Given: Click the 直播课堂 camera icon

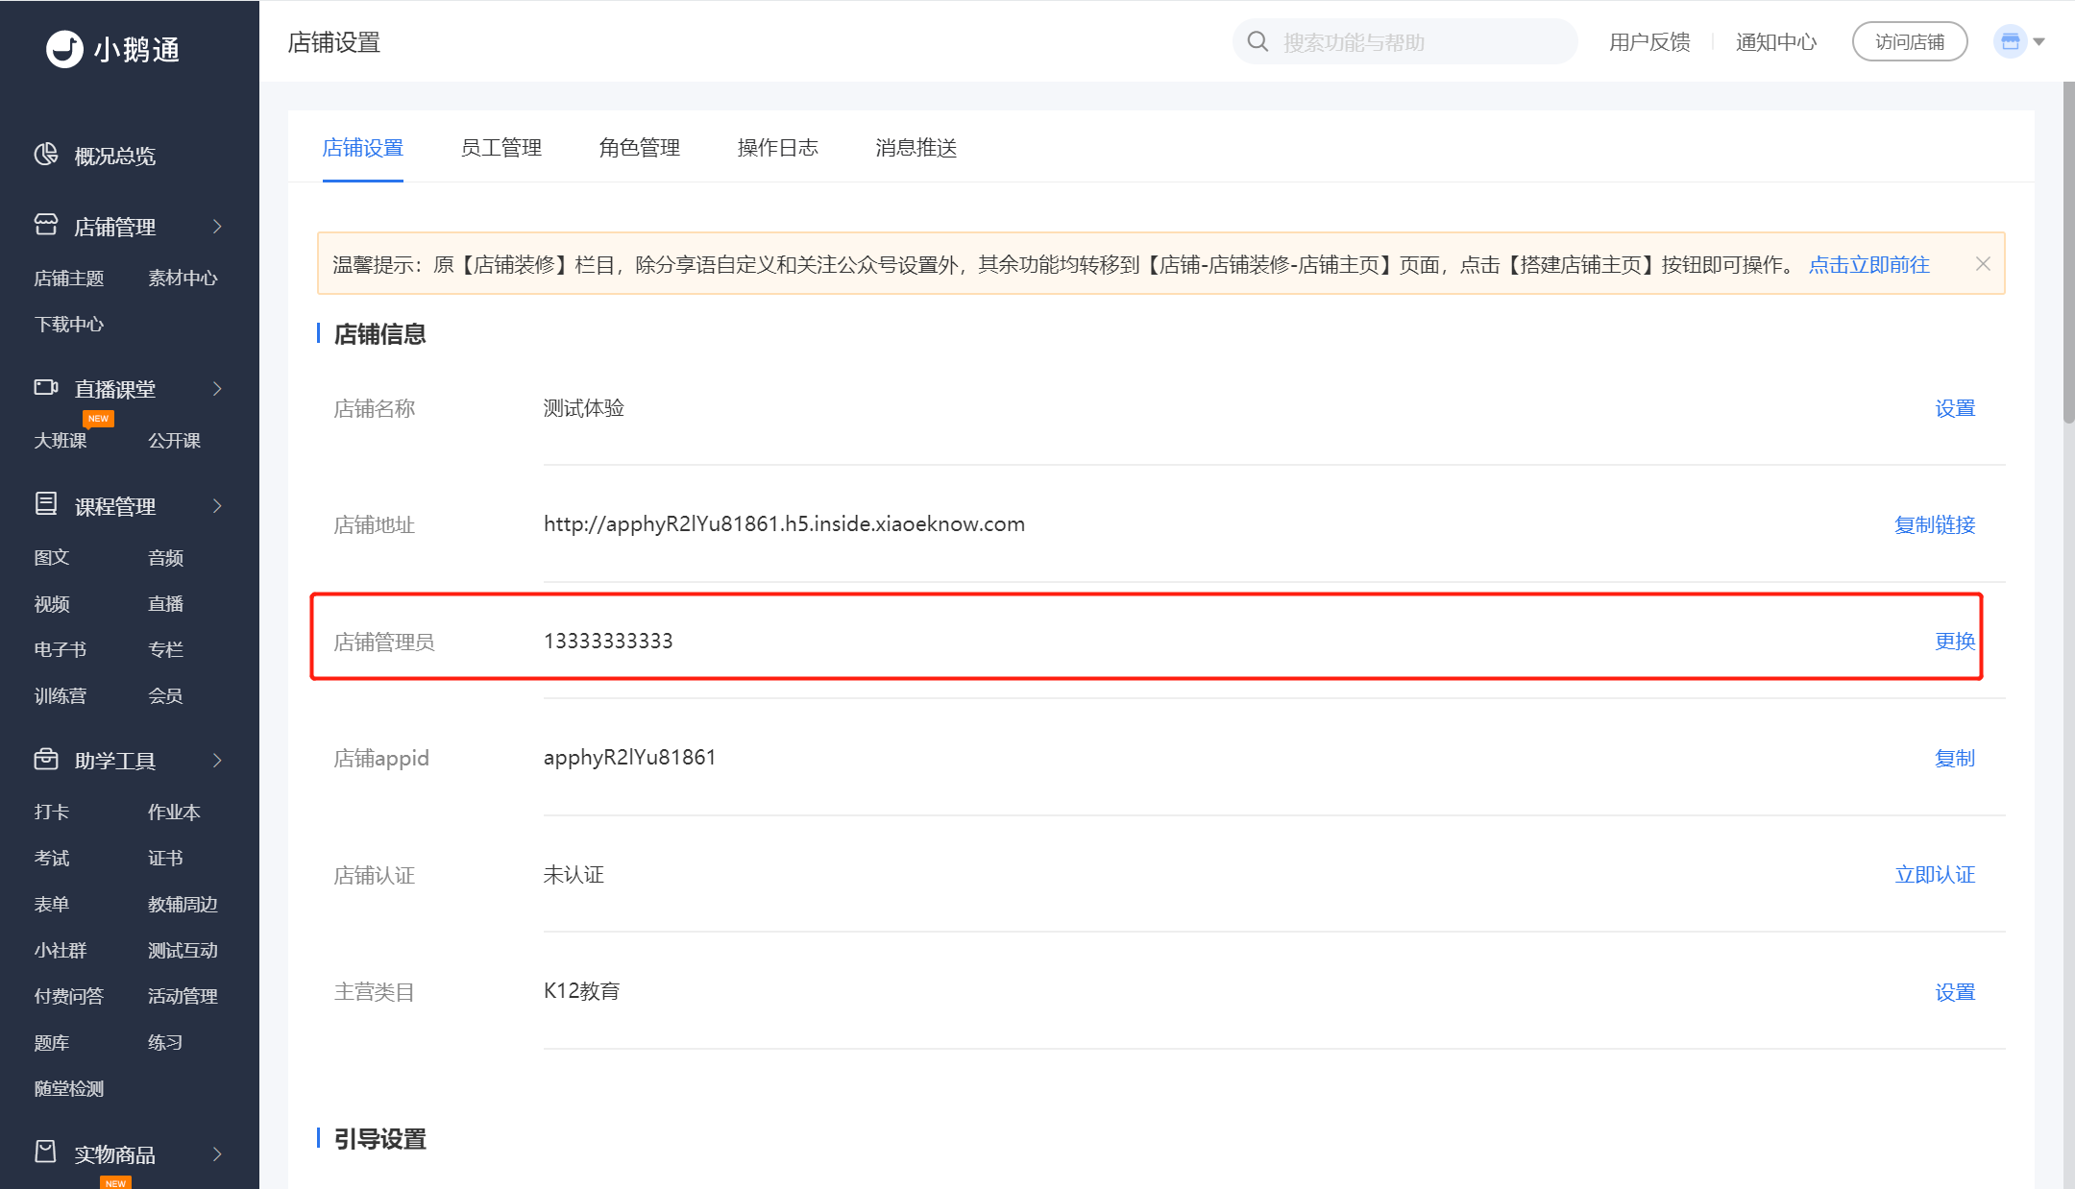Looking at the screenshot, I should 46,387.
